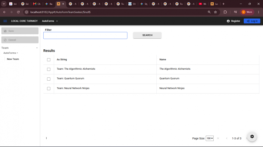Expand the AutoForms sidebar submenu

[x=11, y=53]
